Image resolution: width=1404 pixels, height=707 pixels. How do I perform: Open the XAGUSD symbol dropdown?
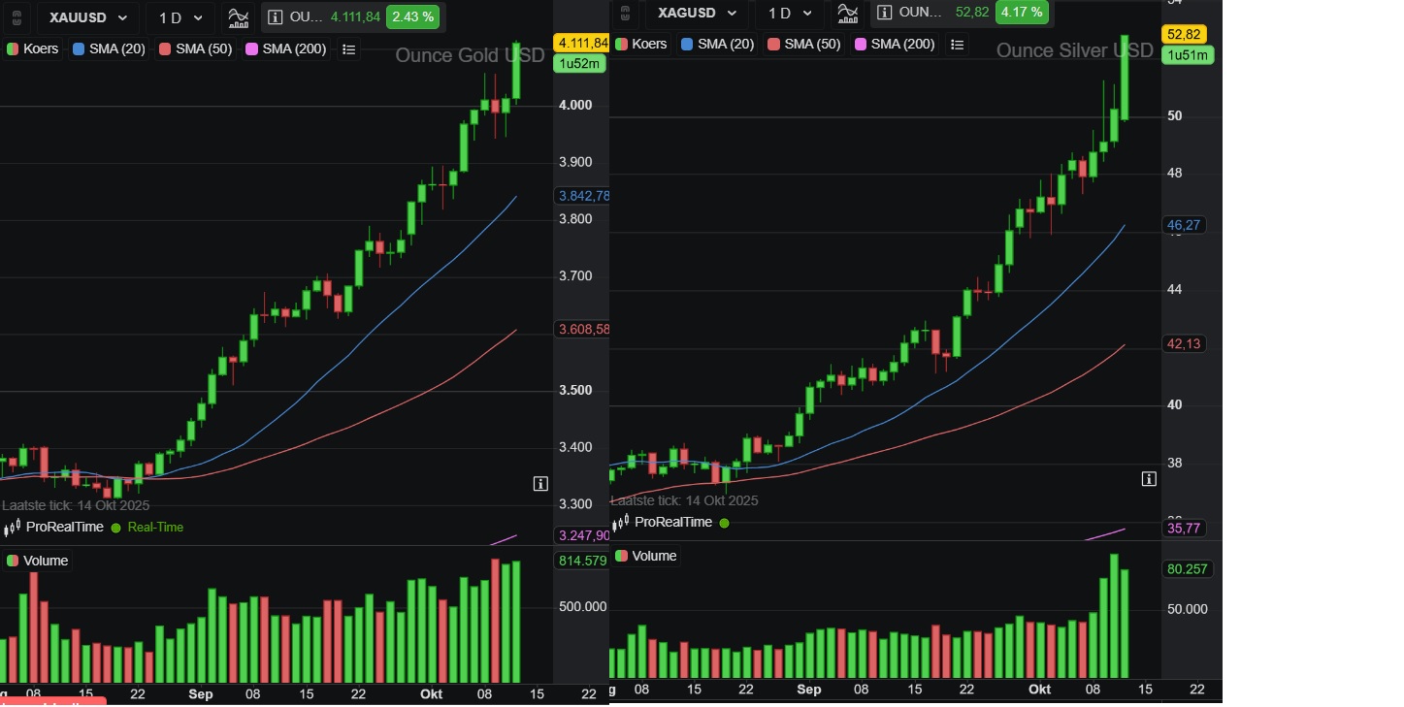[696, 13]
